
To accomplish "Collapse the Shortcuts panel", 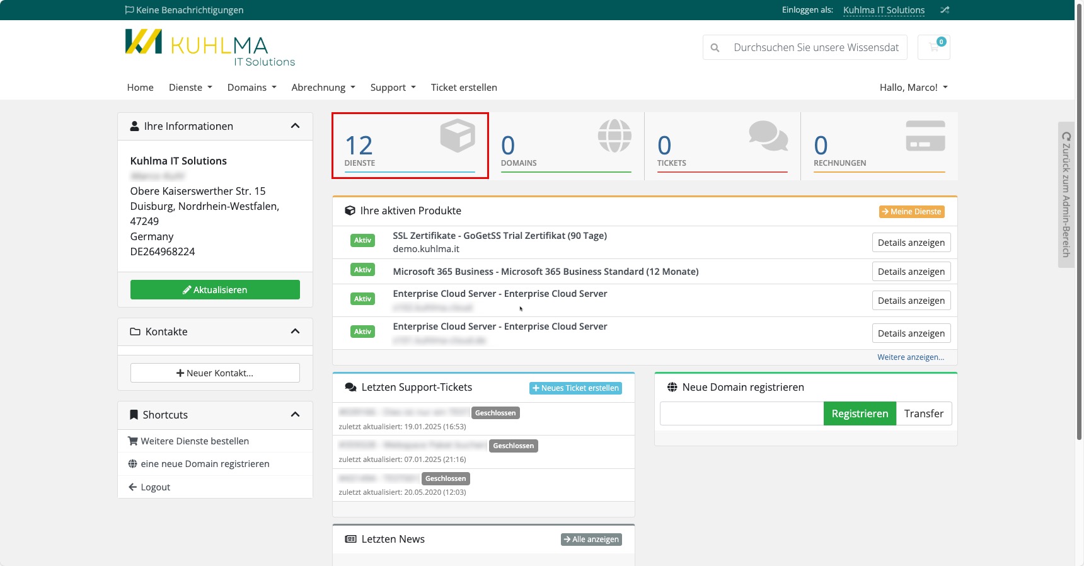I will (x=295, y=415).
